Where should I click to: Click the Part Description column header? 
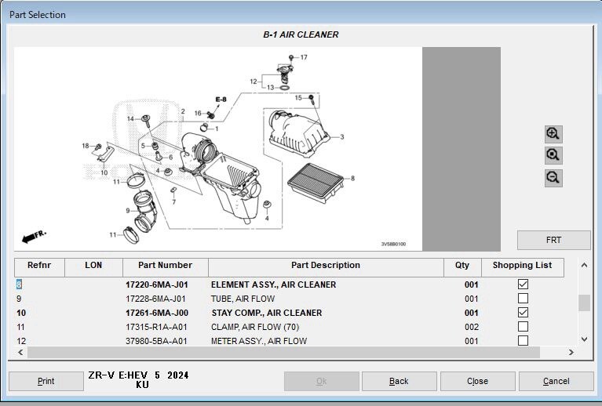pyautogui.click(x=326, y=267)
